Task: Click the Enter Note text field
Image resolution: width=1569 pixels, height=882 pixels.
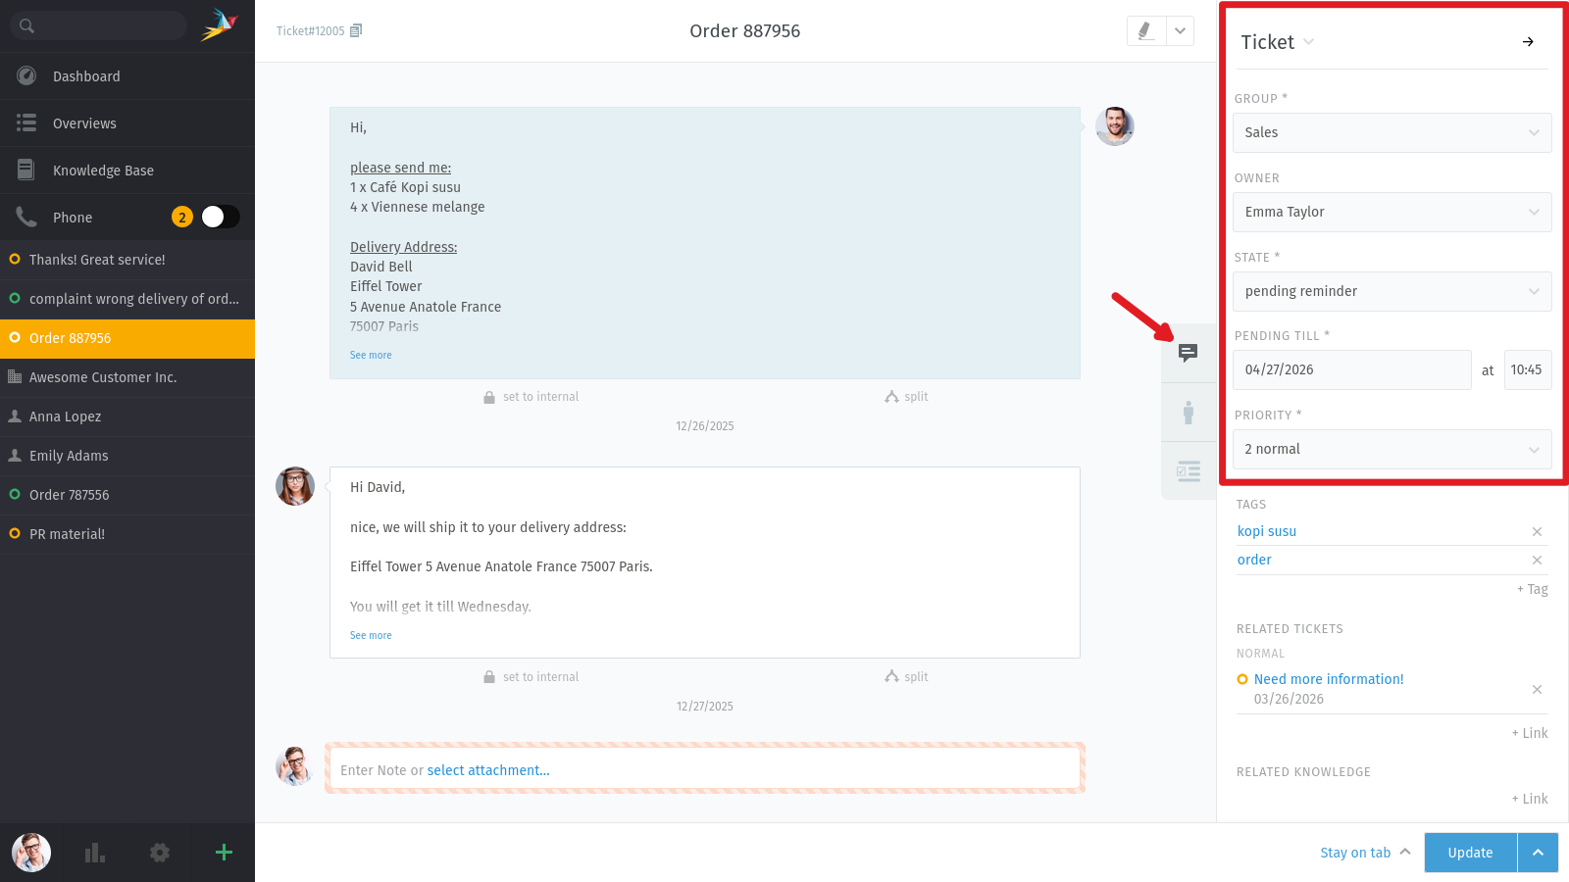Action: coord(705,768)
